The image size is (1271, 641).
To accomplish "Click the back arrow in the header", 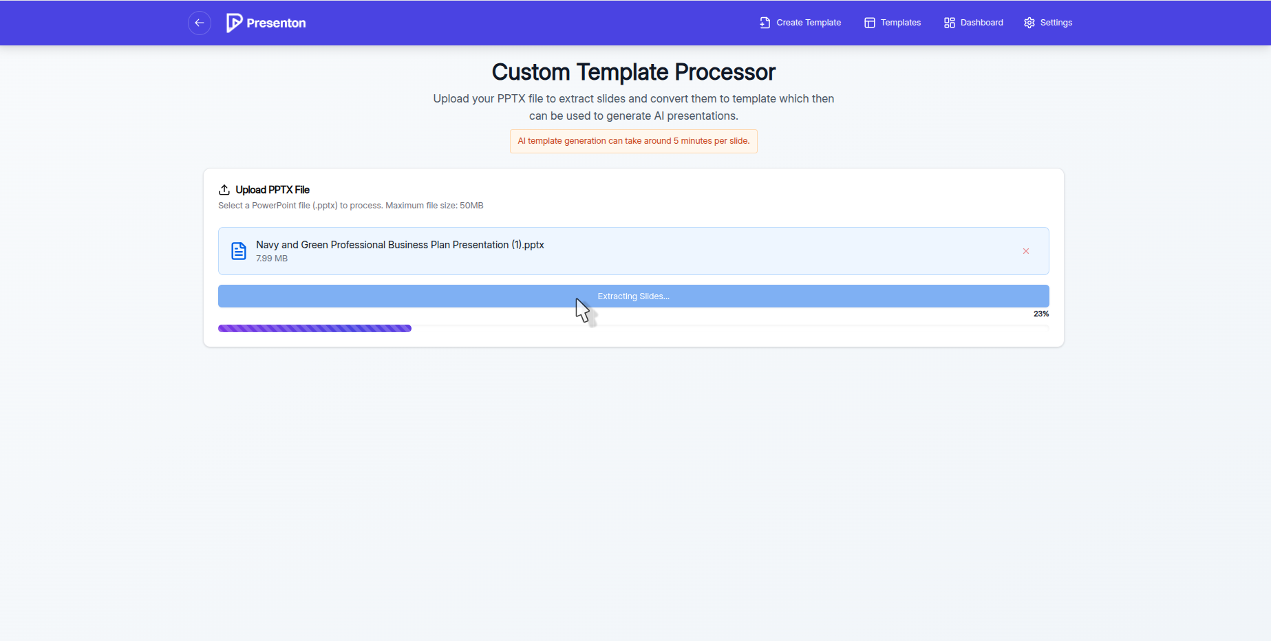I will 199,23.
